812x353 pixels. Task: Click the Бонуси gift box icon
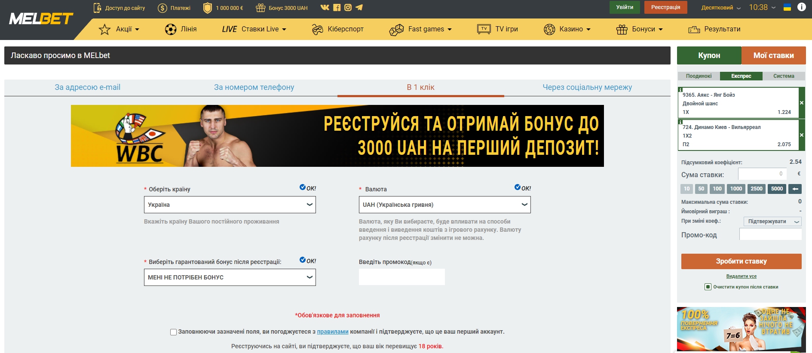(x=622, y=29)
